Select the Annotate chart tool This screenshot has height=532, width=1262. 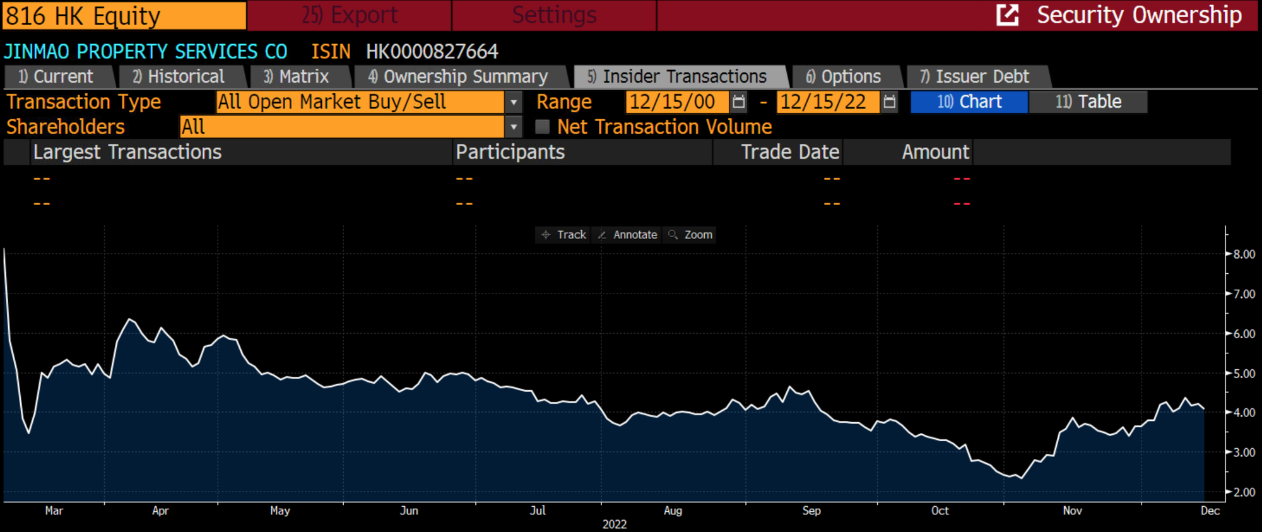click(627, 235)
